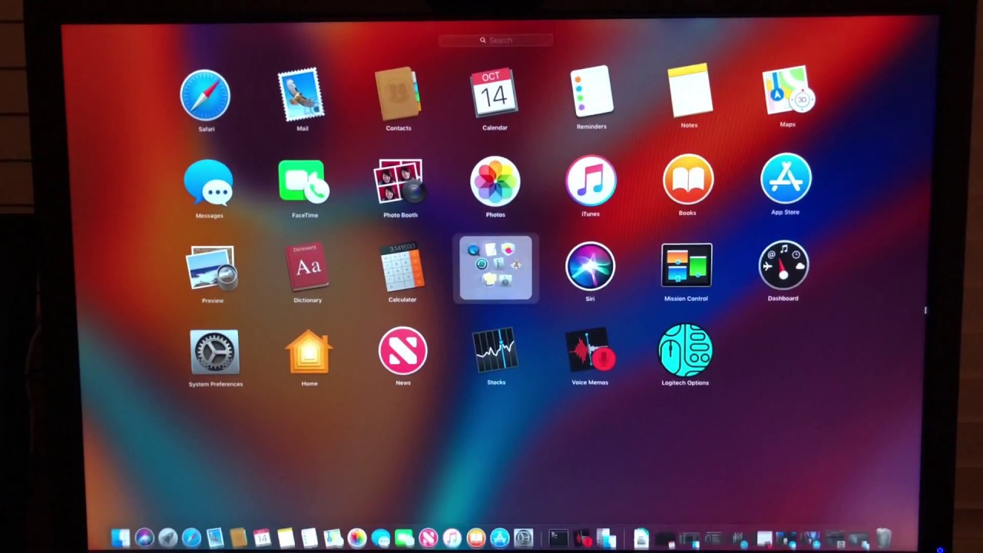
Task: Open Mission Control from Launchpad
Action: click(687, 266)
